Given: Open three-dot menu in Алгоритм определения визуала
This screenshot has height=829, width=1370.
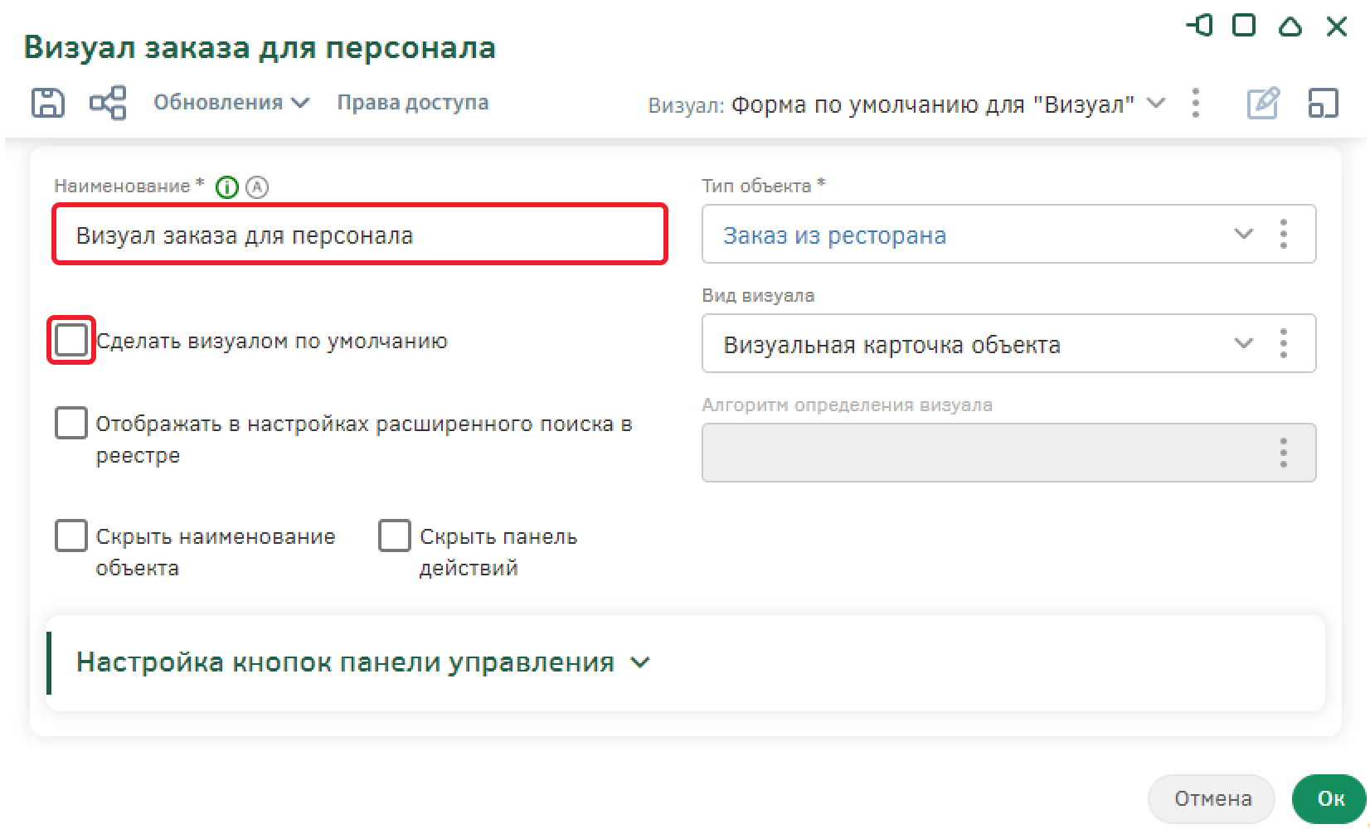Looking at the screenshot, I should [1283, 453].
